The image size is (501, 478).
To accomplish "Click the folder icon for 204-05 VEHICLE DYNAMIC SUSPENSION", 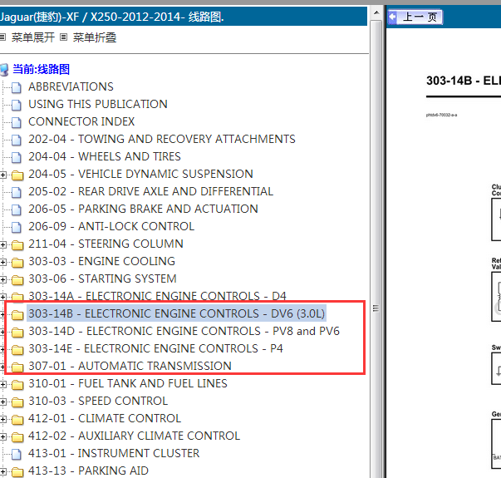I will coord(17,175).
